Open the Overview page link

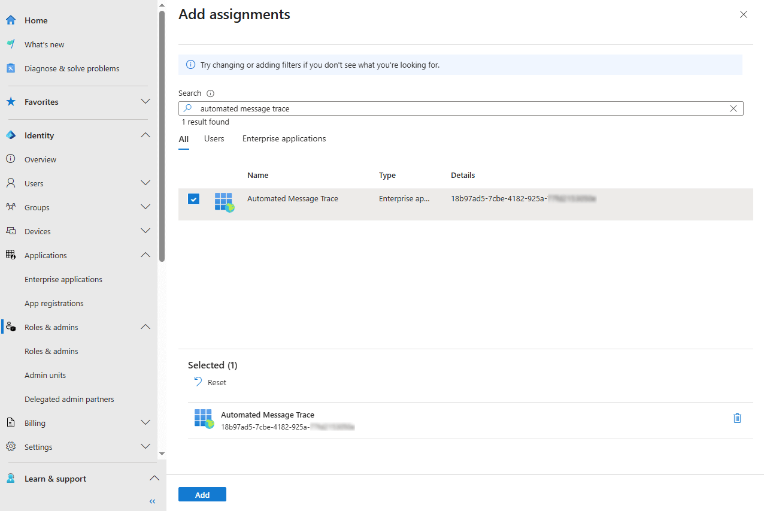click(x=41, y=159)
